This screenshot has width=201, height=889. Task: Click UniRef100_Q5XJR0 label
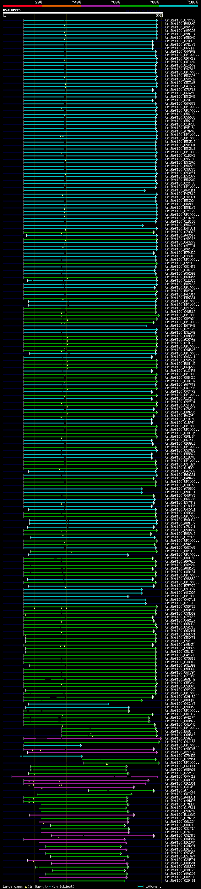180,114
